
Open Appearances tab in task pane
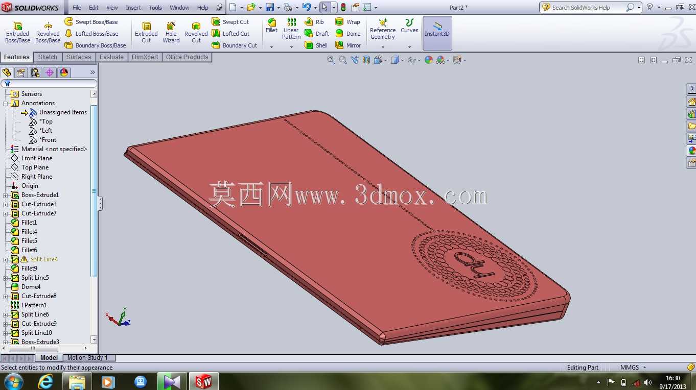coord(691,151)
